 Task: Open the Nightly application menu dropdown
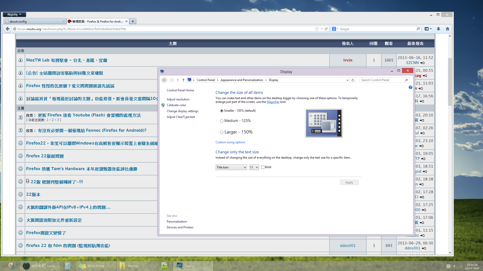[14, 15]
